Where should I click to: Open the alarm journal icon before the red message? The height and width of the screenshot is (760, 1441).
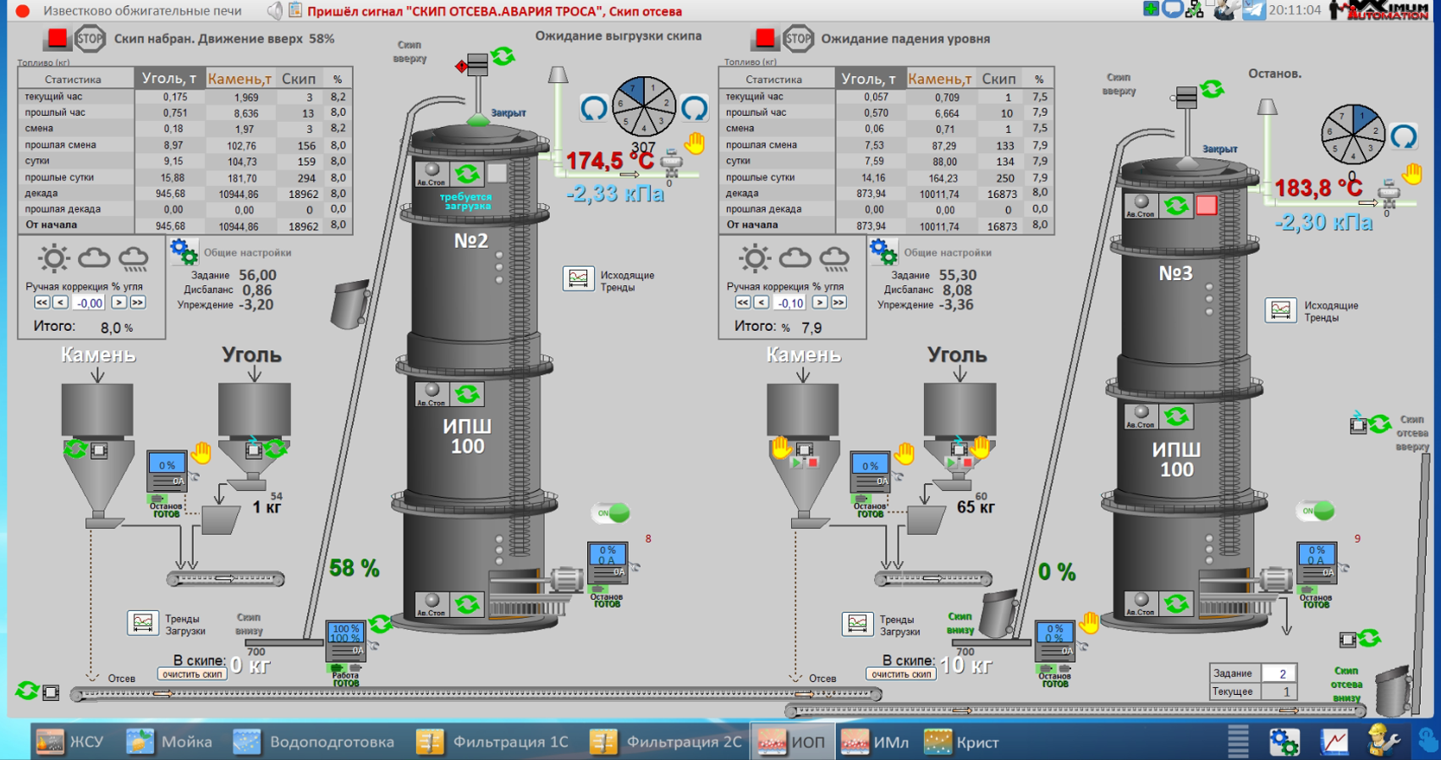295,10
